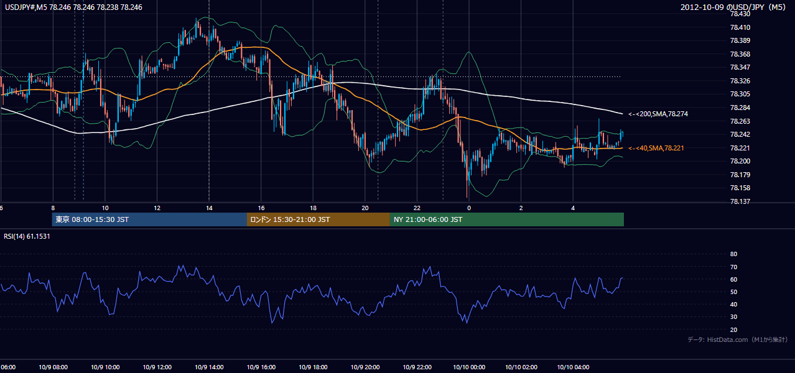Screen dimensions: 795x373
Task: Click the 10/9 16:00 bottom time label
Action: 261,367
